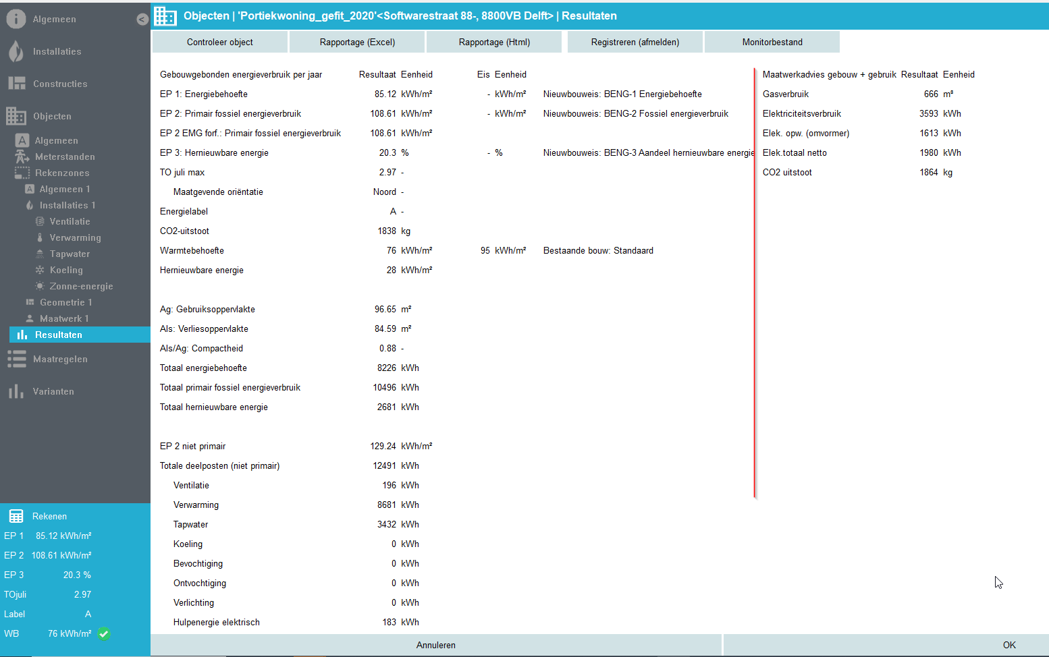The width and height of the screenshot is (1049, 657).
Task: Open the Varianten sidebar section
Action: click(53, 392)
